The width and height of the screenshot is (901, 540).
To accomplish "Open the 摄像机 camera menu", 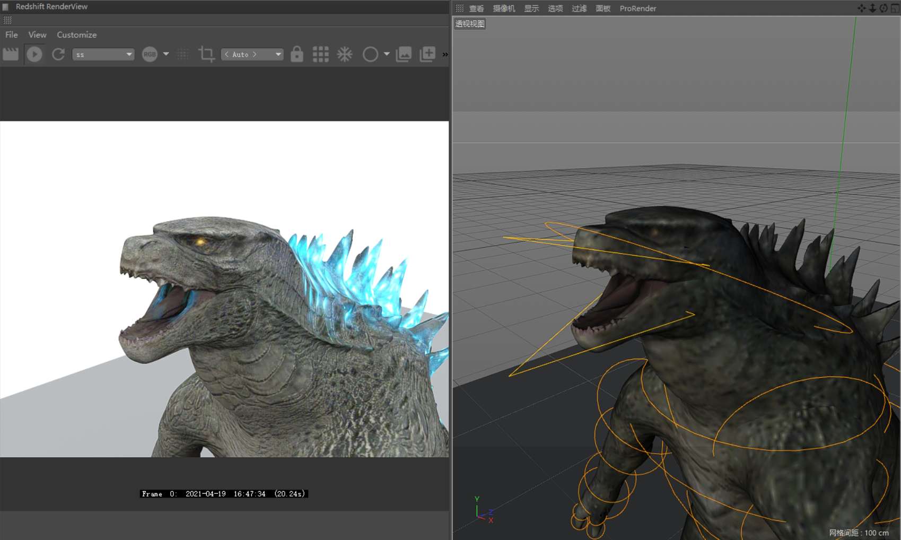I will coord(504,8).
